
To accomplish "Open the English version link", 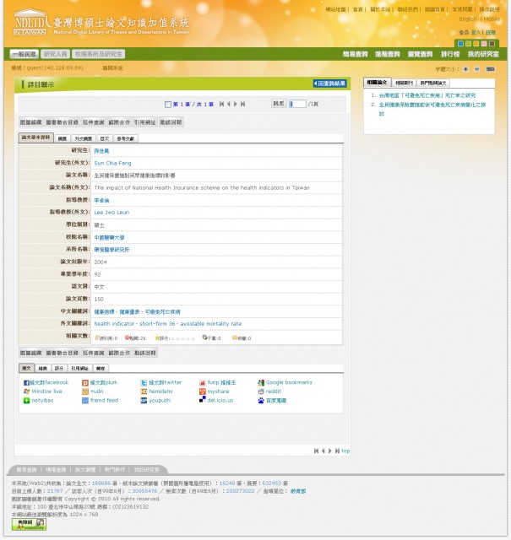I will (468, 19).
